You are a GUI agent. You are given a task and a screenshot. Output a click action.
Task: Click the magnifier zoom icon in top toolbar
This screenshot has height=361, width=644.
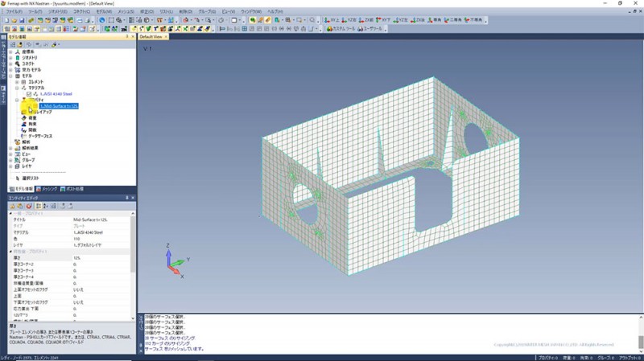click(x=312, y=20)
